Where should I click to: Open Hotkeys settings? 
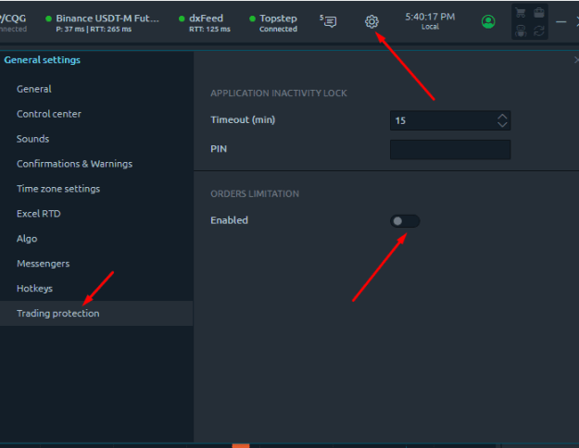coord(34,289)
